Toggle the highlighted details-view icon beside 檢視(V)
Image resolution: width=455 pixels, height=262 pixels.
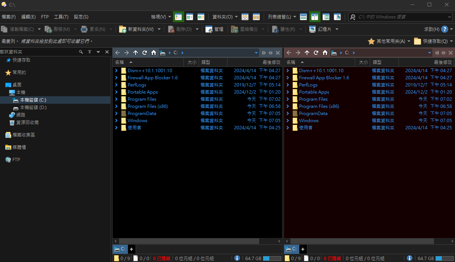(x=178, y=17)
